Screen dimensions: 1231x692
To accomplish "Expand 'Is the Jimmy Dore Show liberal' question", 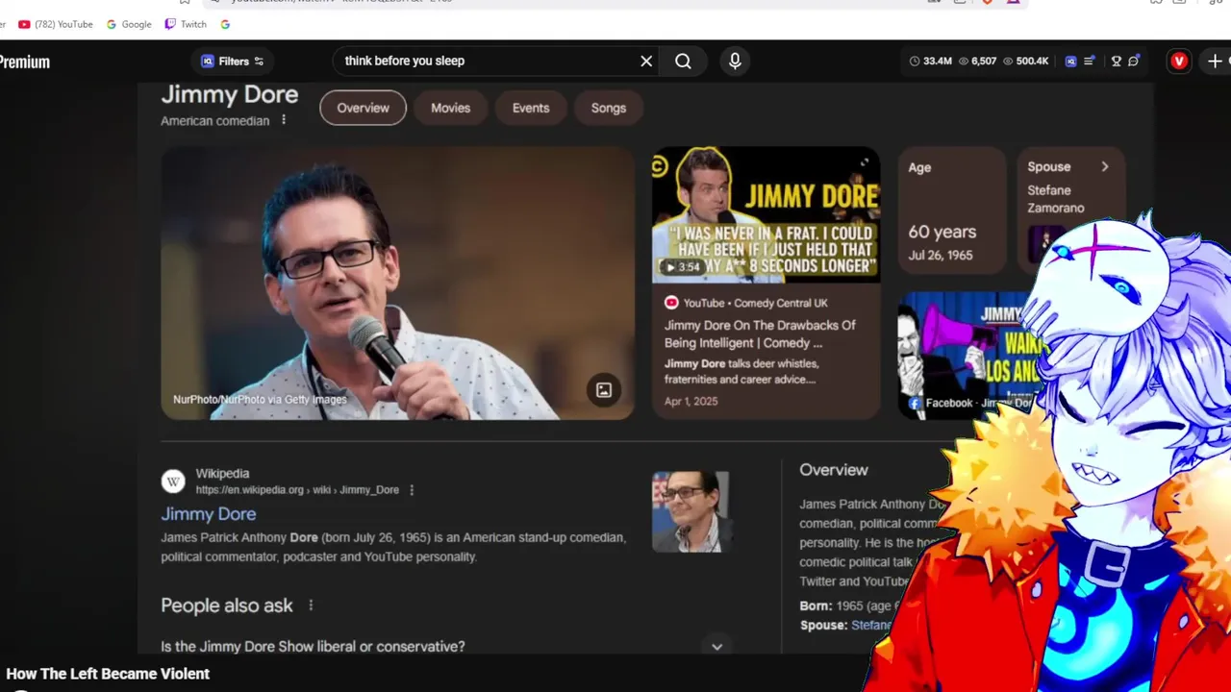I will point(445,646).
